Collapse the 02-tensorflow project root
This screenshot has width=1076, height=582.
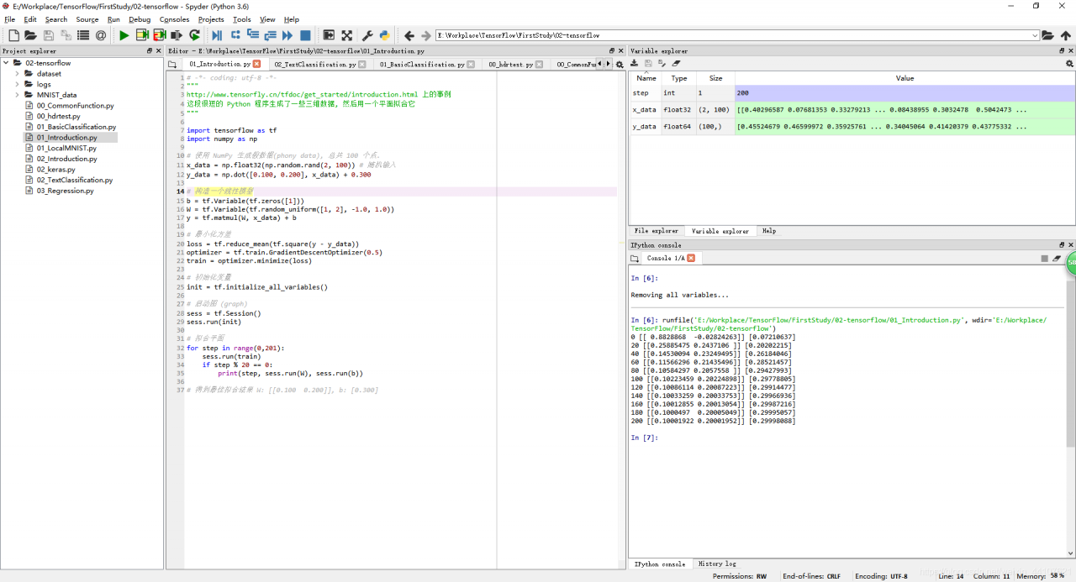(6, 63)
